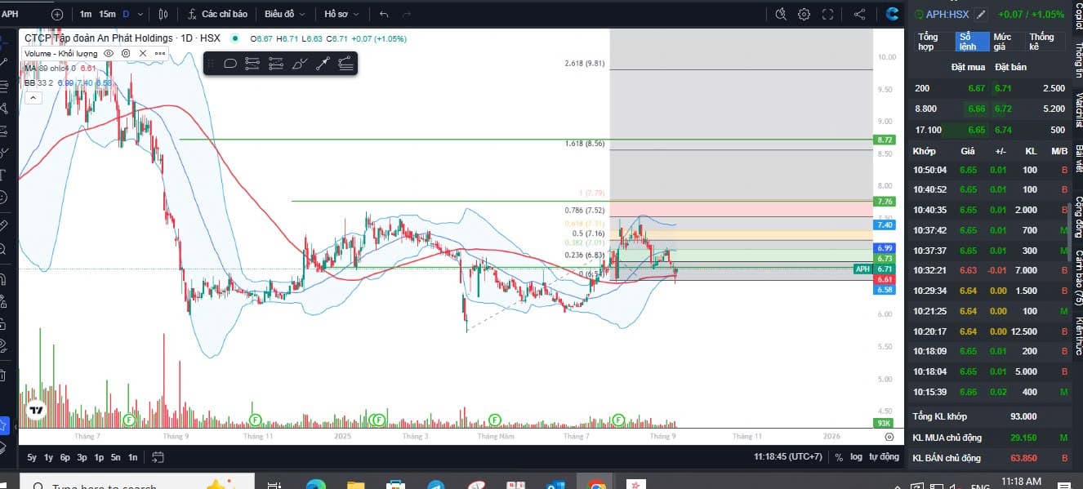The image size is (1083, 489).
Task: Open chart settings gear in top toolbar
Action: point(804,14)
